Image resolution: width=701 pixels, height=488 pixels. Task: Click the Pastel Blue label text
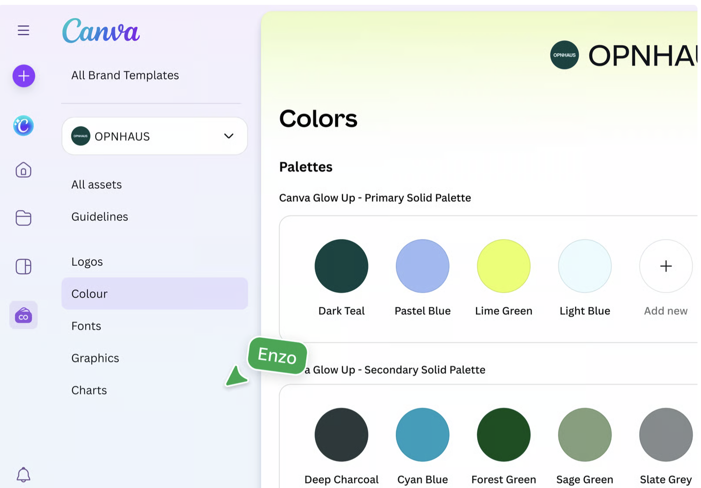[x=422, y=311]
